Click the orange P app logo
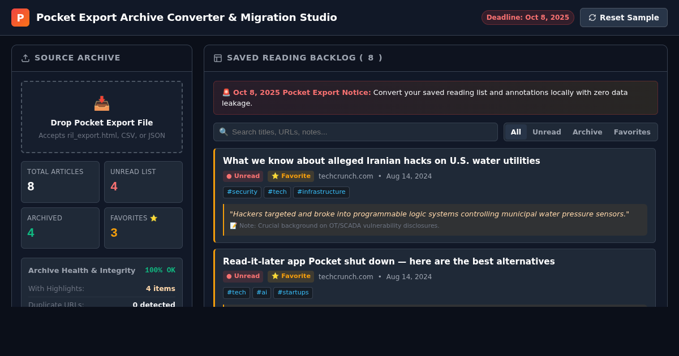Screen dimensions: 679x356 [x=20, y=18]
